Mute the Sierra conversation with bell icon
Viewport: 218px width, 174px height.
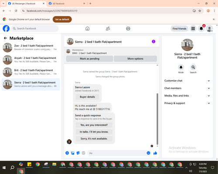point(181,67)
